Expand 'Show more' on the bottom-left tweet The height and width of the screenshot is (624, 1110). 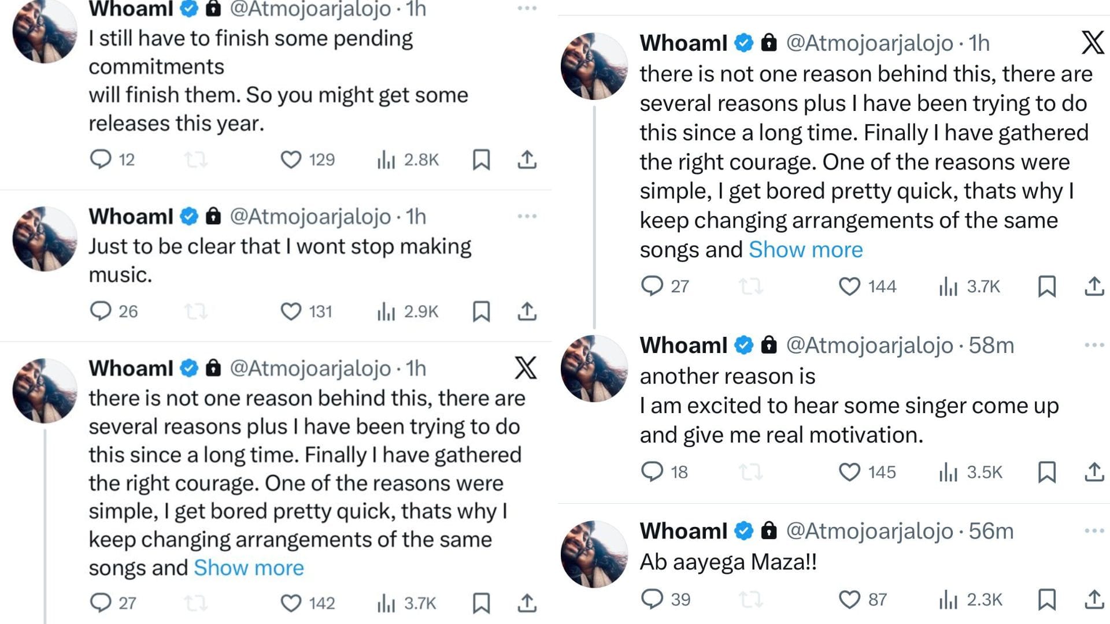click(249, 568)
